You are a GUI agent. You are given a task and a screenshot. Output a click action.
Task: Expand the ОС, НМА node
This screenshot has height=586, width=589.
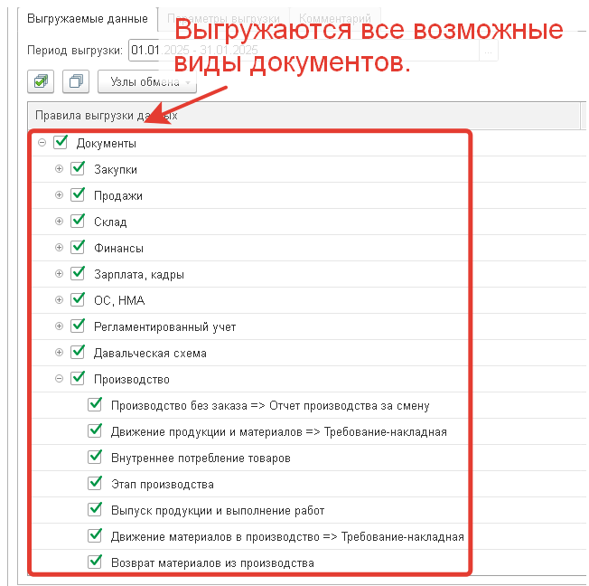pyautogui.click(x=59, y=299)
